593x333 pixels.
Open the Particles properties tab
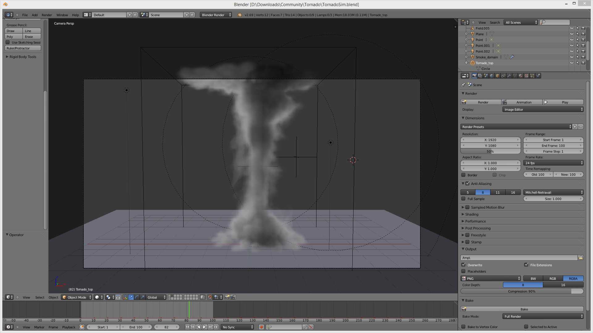pyautogui.click(x=532, y=76)
